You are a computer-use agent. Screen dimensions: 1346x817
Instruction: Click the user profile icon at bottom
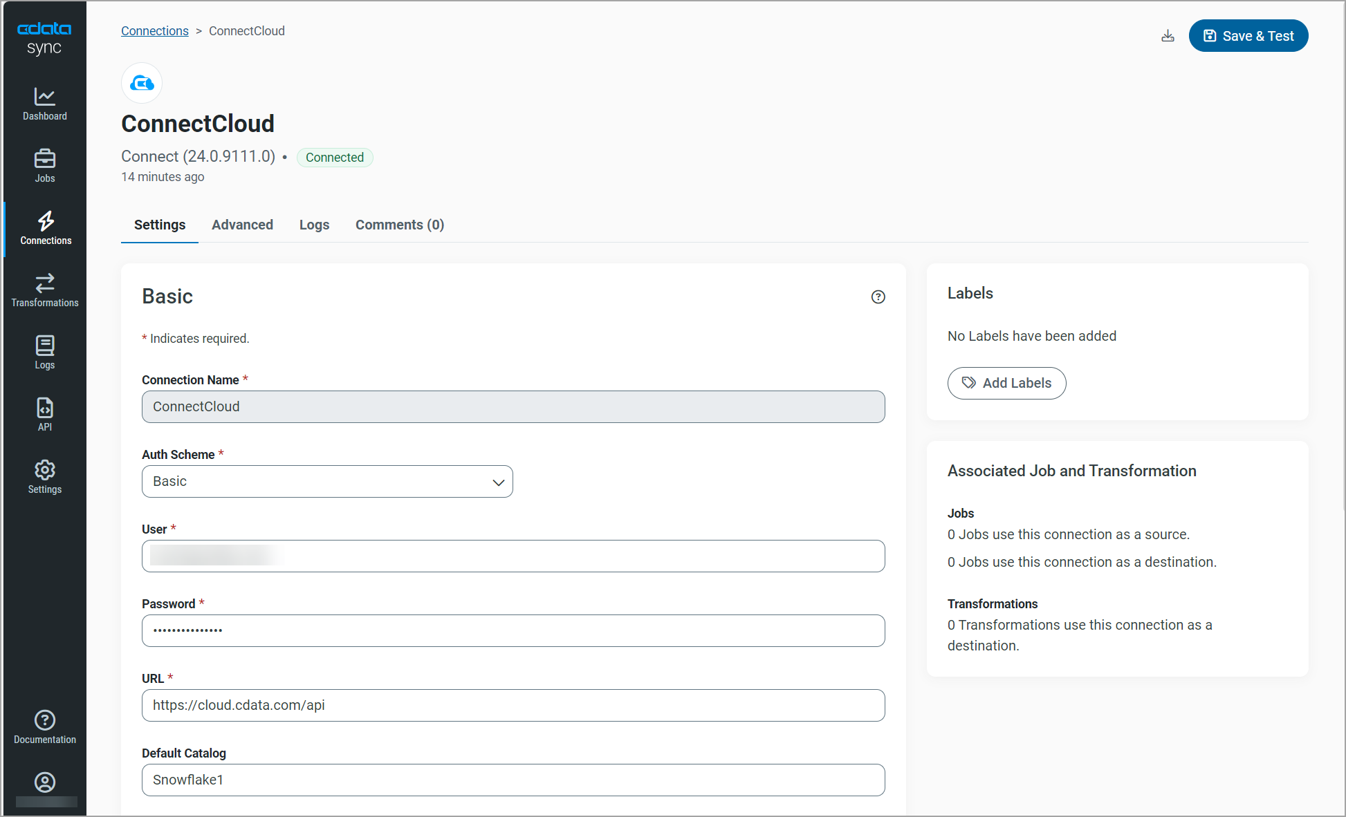pos(44,782)
